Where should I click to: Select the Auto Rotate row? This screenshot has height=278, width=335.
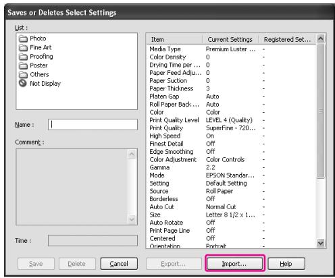[231, 223]
